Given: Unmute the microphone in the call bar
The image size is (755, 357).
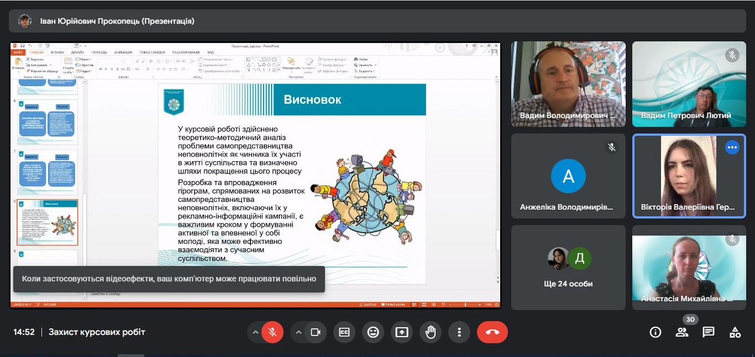Looking at the screenshot, I should point(272,332).
